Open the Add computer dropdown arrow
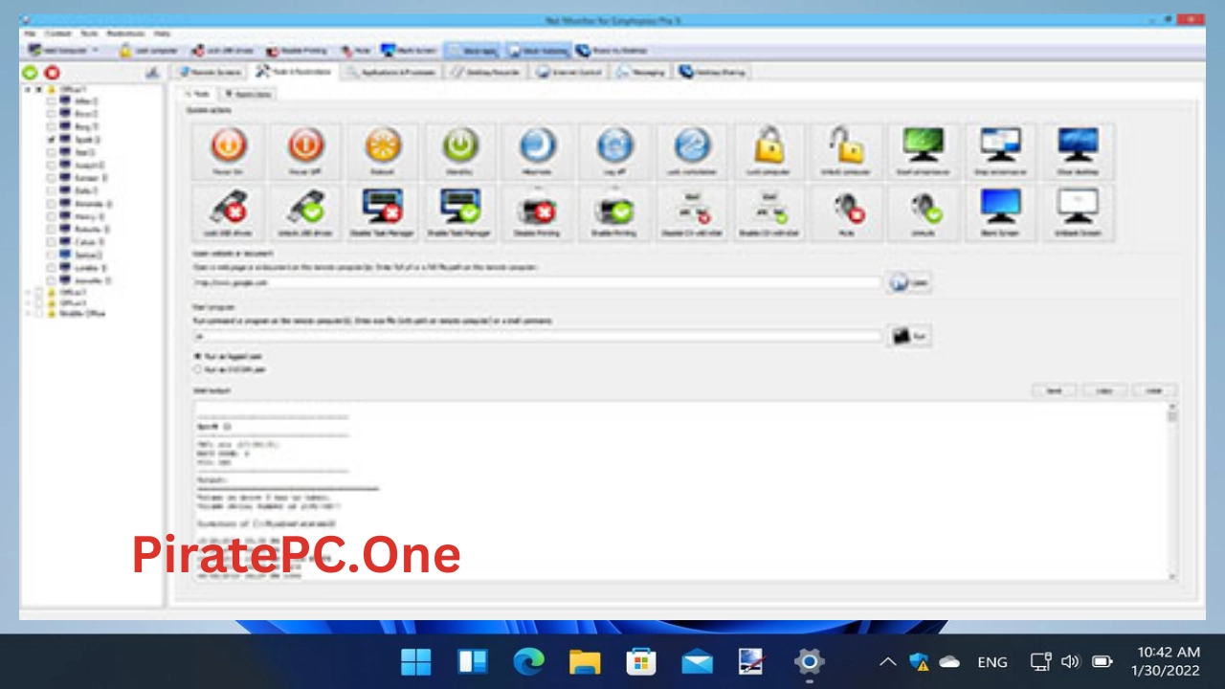The image size is (1225, 689). click(96, 50)
